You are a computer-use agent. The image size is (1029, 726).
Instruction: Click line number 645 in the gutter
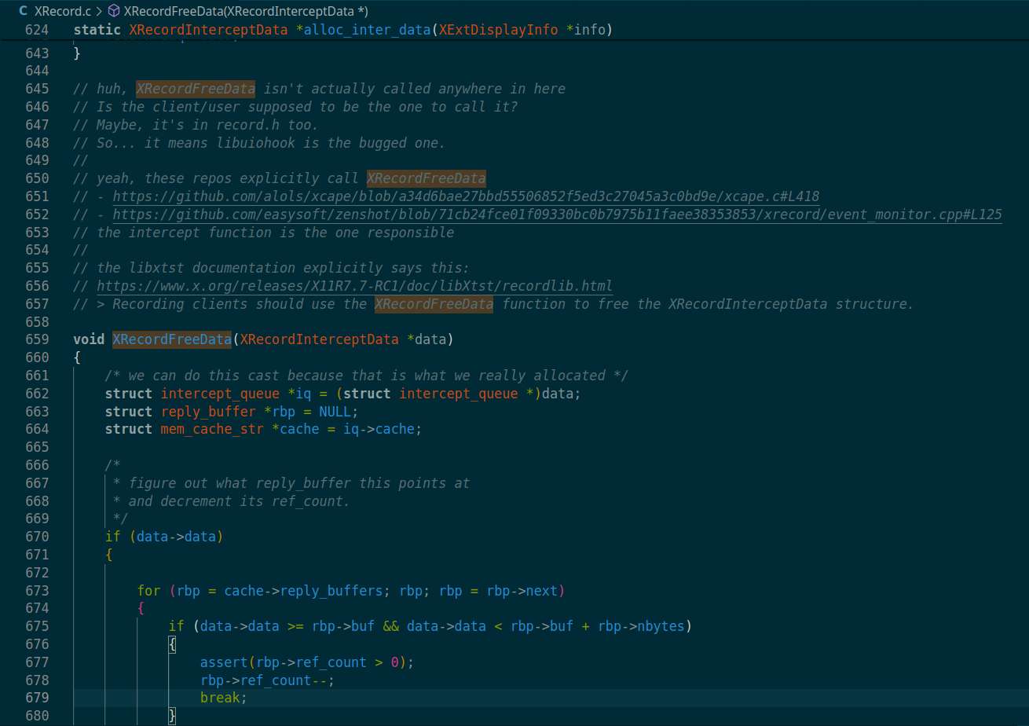pos(36,89)
